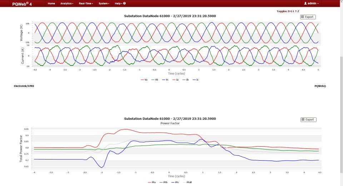Viewport: 343px width, 186px height.
Task: Click the Current (A) axis label
Action: point(22,56)
